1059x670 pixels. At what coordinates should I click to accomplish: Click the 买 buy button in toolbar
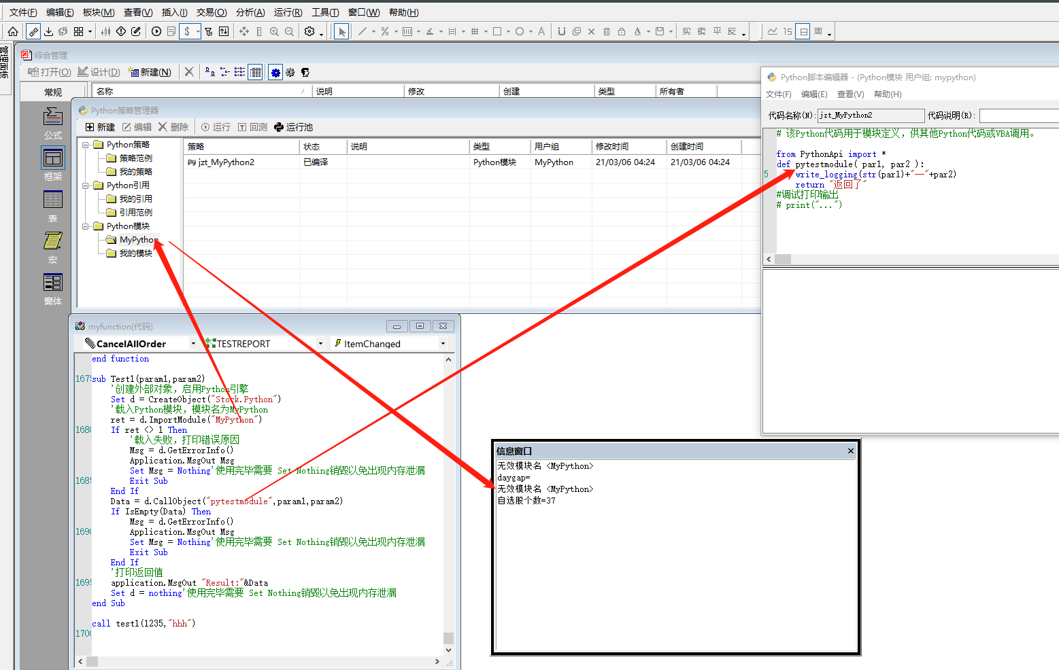pos(686,31)
